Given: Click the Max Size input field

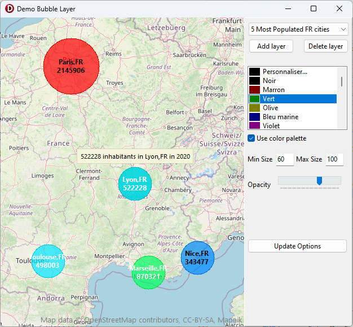Looking at the screenshot, I should (x=334, y=159).
